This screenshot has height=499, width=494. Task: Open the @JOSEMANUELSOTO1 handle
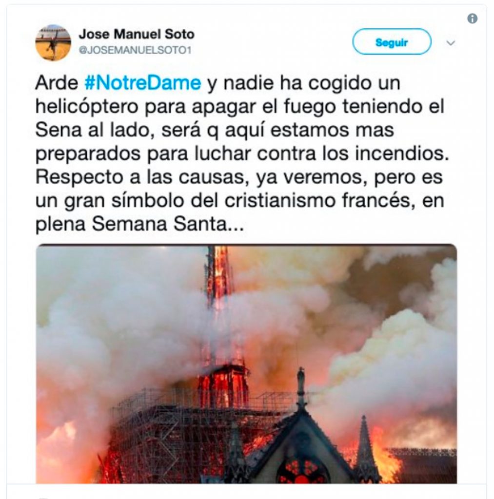click(x=135, y=50)
